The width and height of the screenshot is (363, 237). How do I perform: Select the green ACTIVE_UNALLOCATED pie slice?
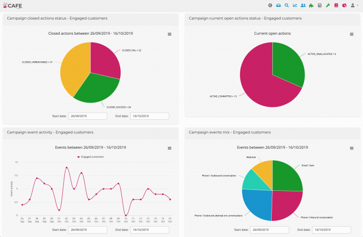click(x=288, y=64)
